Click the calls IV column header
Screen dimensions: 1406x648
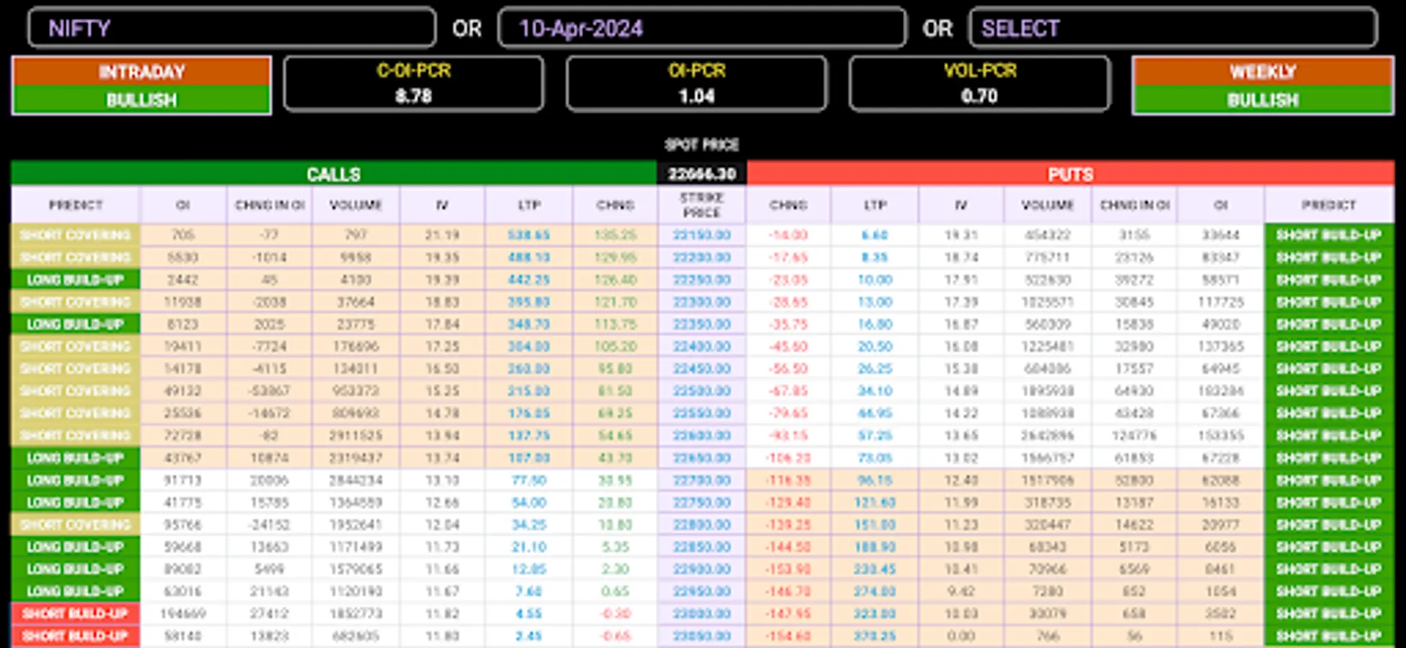pos(442,204)
